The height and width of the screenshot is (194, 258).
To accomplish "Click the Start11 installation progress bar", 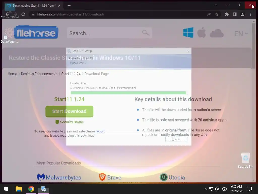I will click(128, 93).
